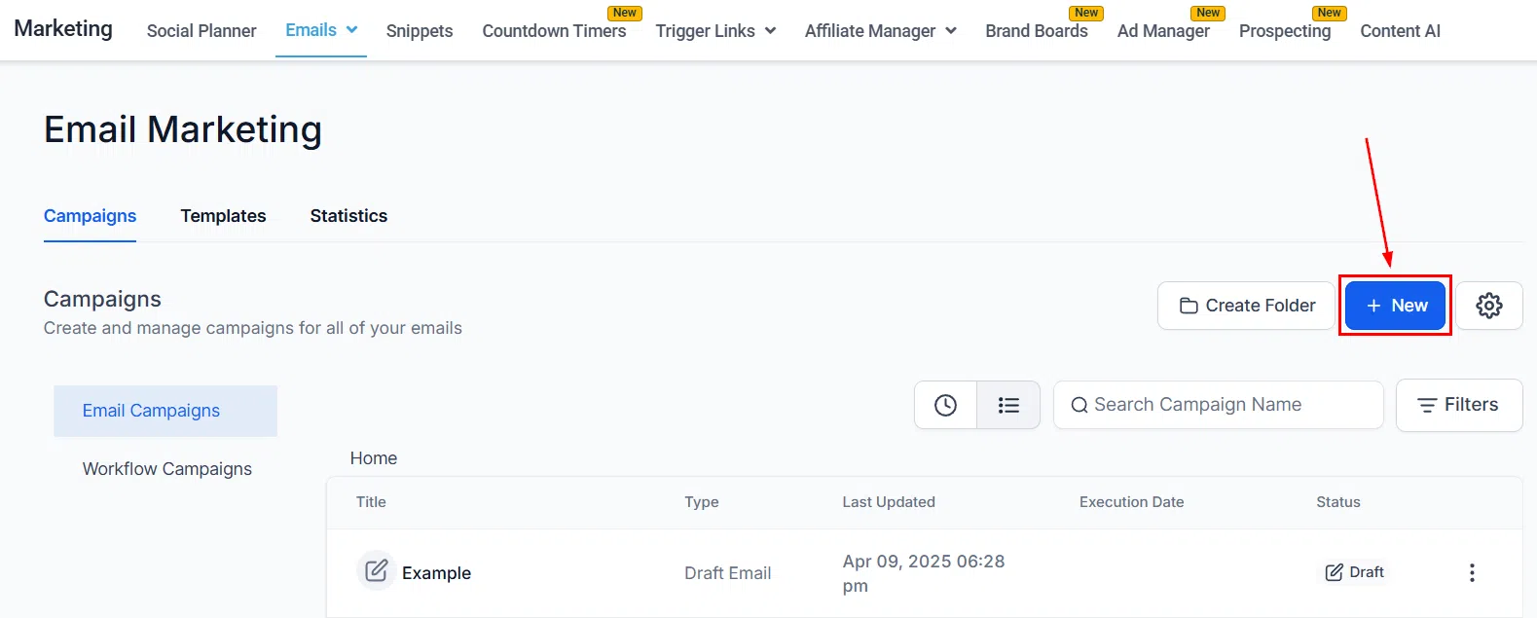Switch to the Statistics tab

348,216
